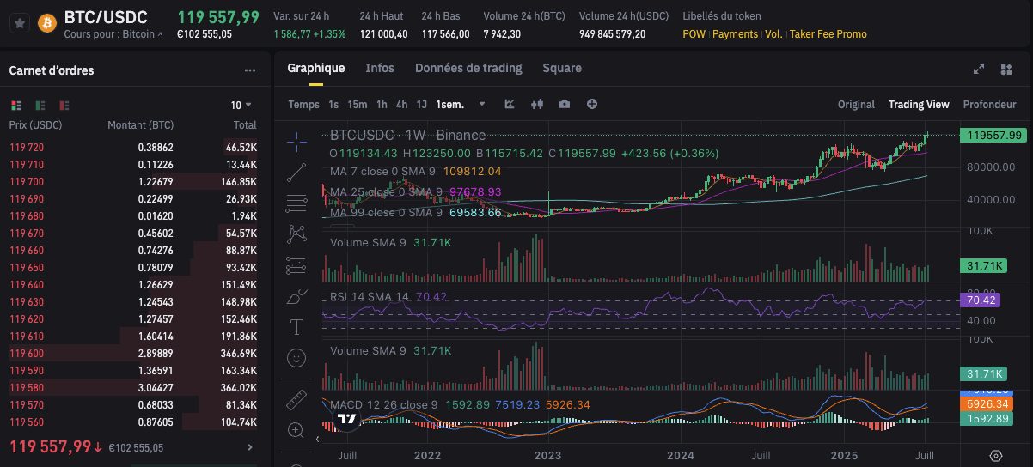
Task: Select 15m time interval
Action: [358, 105]
